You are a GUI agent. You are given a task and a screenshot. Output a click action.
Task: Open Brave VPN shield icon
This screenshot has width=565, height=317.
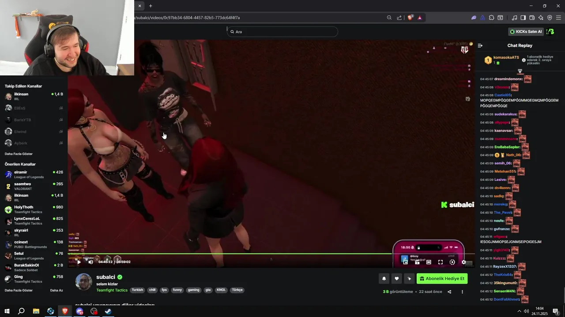click(550, 18)
